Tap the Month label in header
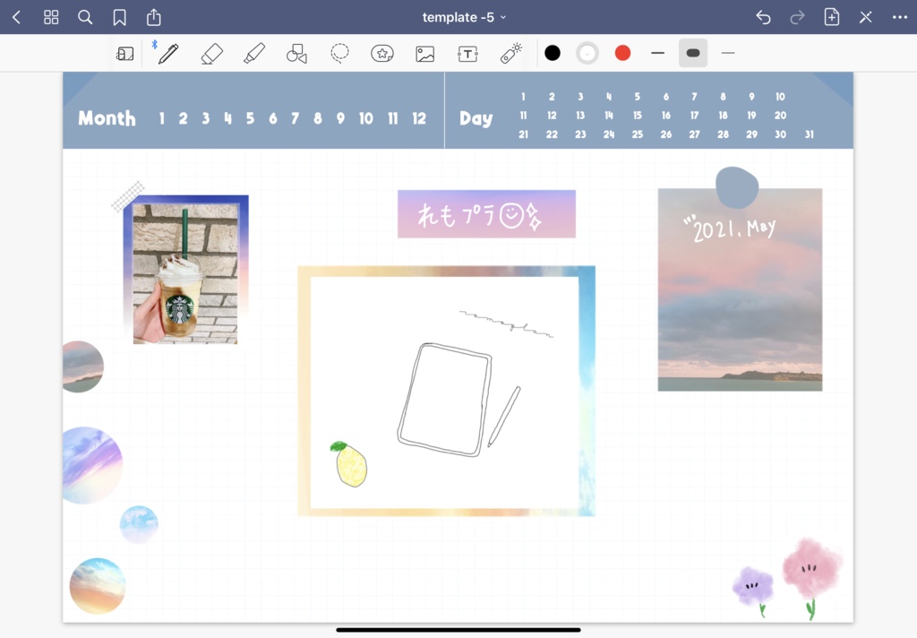Viewport: 917px width, 638px height. [x=107, y=118]
